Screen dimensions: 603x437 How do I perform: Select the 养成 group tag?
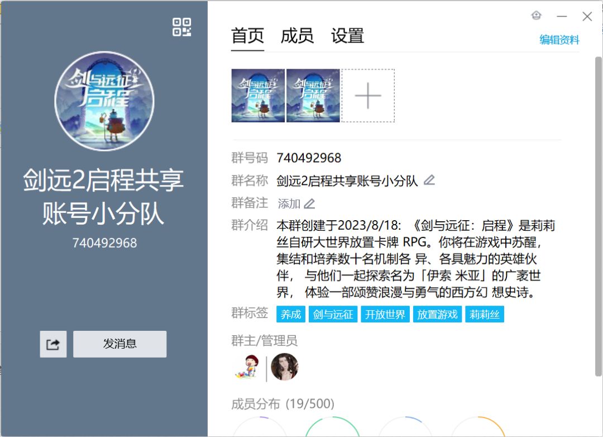291,314
